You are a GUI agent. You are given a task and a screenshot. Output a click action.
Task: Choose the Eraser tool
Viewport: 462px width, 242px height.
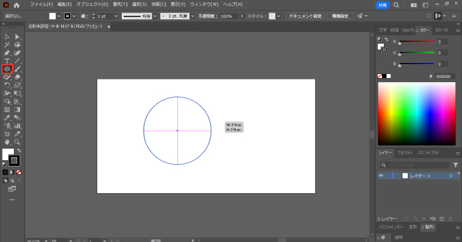pyautogui.click(x=17, y=77)
